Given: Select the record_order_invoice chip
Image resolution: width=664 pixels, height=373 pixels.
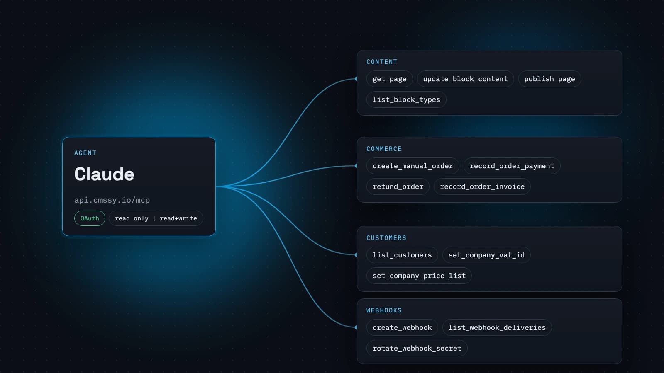Looking at the screenshot, I should tap(482, 186).
